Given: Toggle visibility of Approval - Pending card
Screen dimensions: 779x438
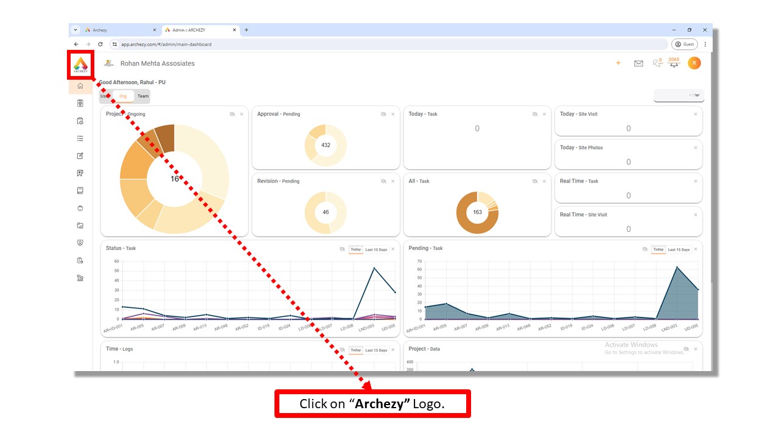Looking at the screenshot, I should pos(383,114).
